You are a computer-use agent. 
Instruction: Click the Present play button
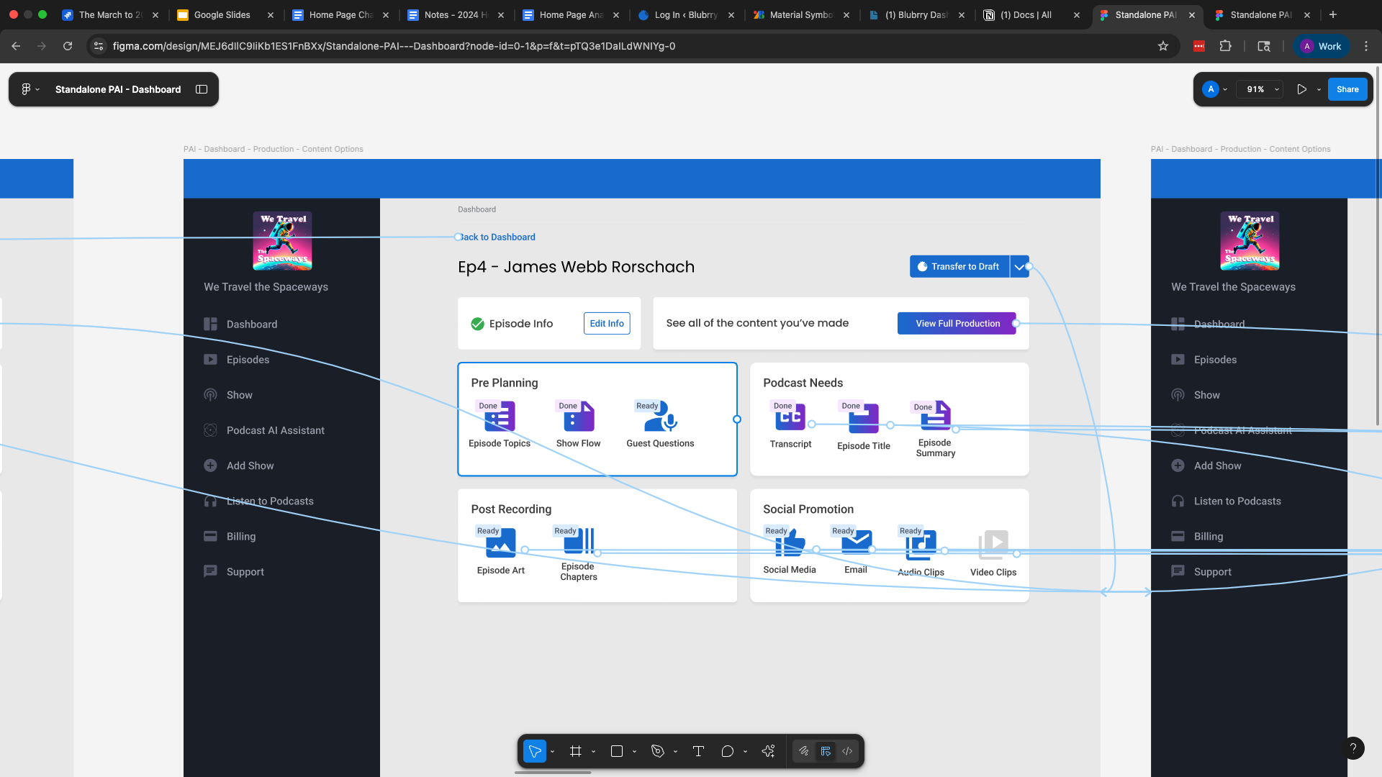[x=1301, y=89]
